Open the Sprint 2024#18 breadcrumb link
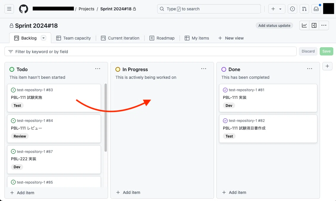This screenshot has height=201, width=336. [x=116, y=9]
